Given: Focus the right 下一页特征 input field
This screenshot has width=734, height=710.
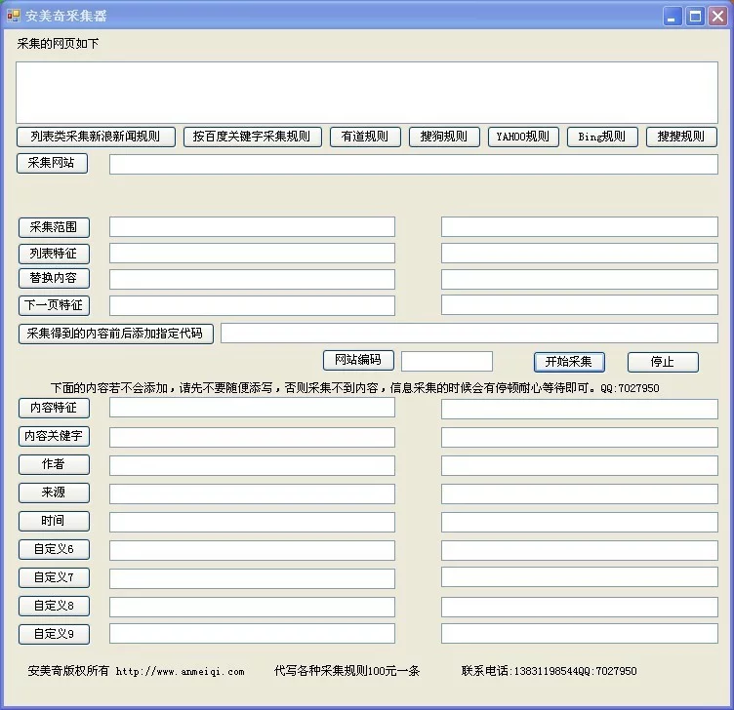Looking at the screenshot, I should (x=580, y=305).
